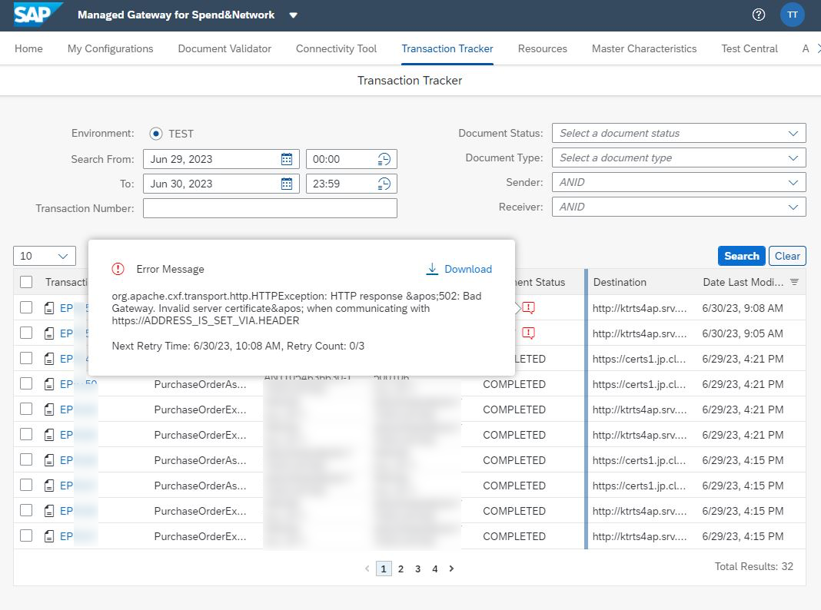This screenshot has width=821, height=610.
Task: Check the fifth row checkbox
Action: [x=25, y=409]
